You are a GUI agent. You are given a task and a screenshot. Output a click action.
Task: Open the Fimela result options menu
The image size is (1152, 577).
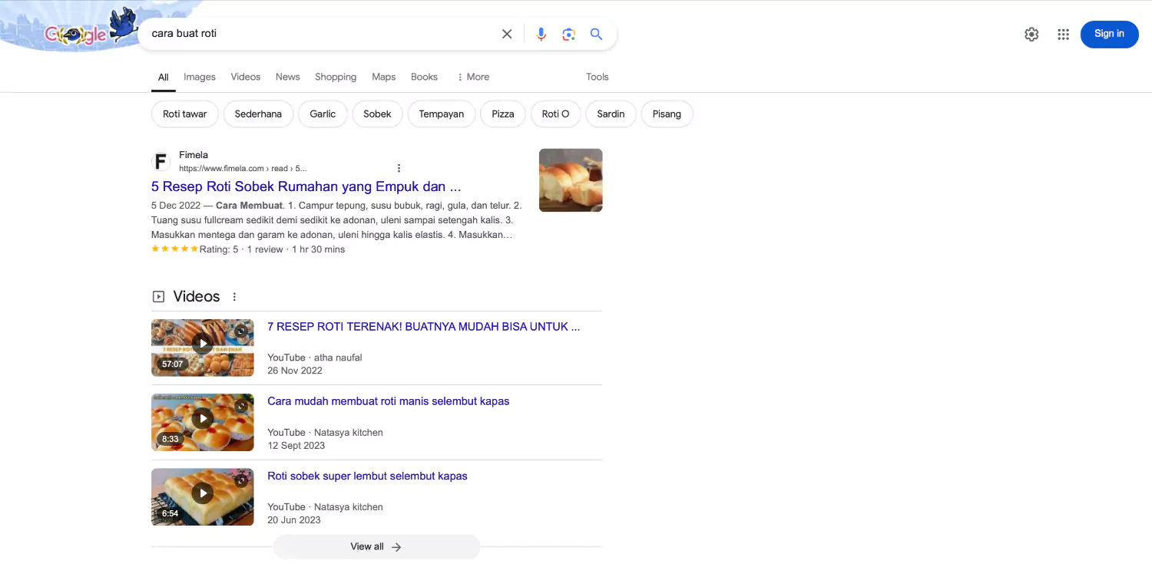click(399, 168)
